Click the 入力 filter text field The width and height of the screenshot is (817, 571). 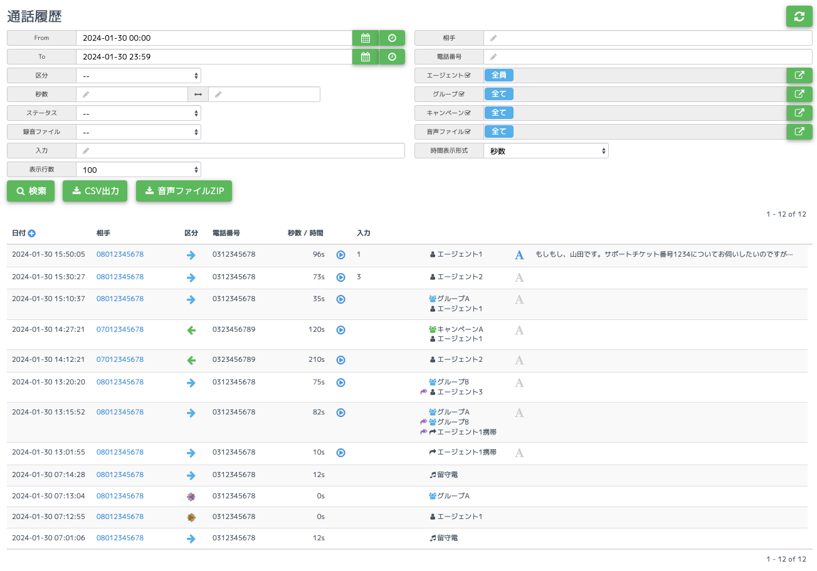point(240,151)
